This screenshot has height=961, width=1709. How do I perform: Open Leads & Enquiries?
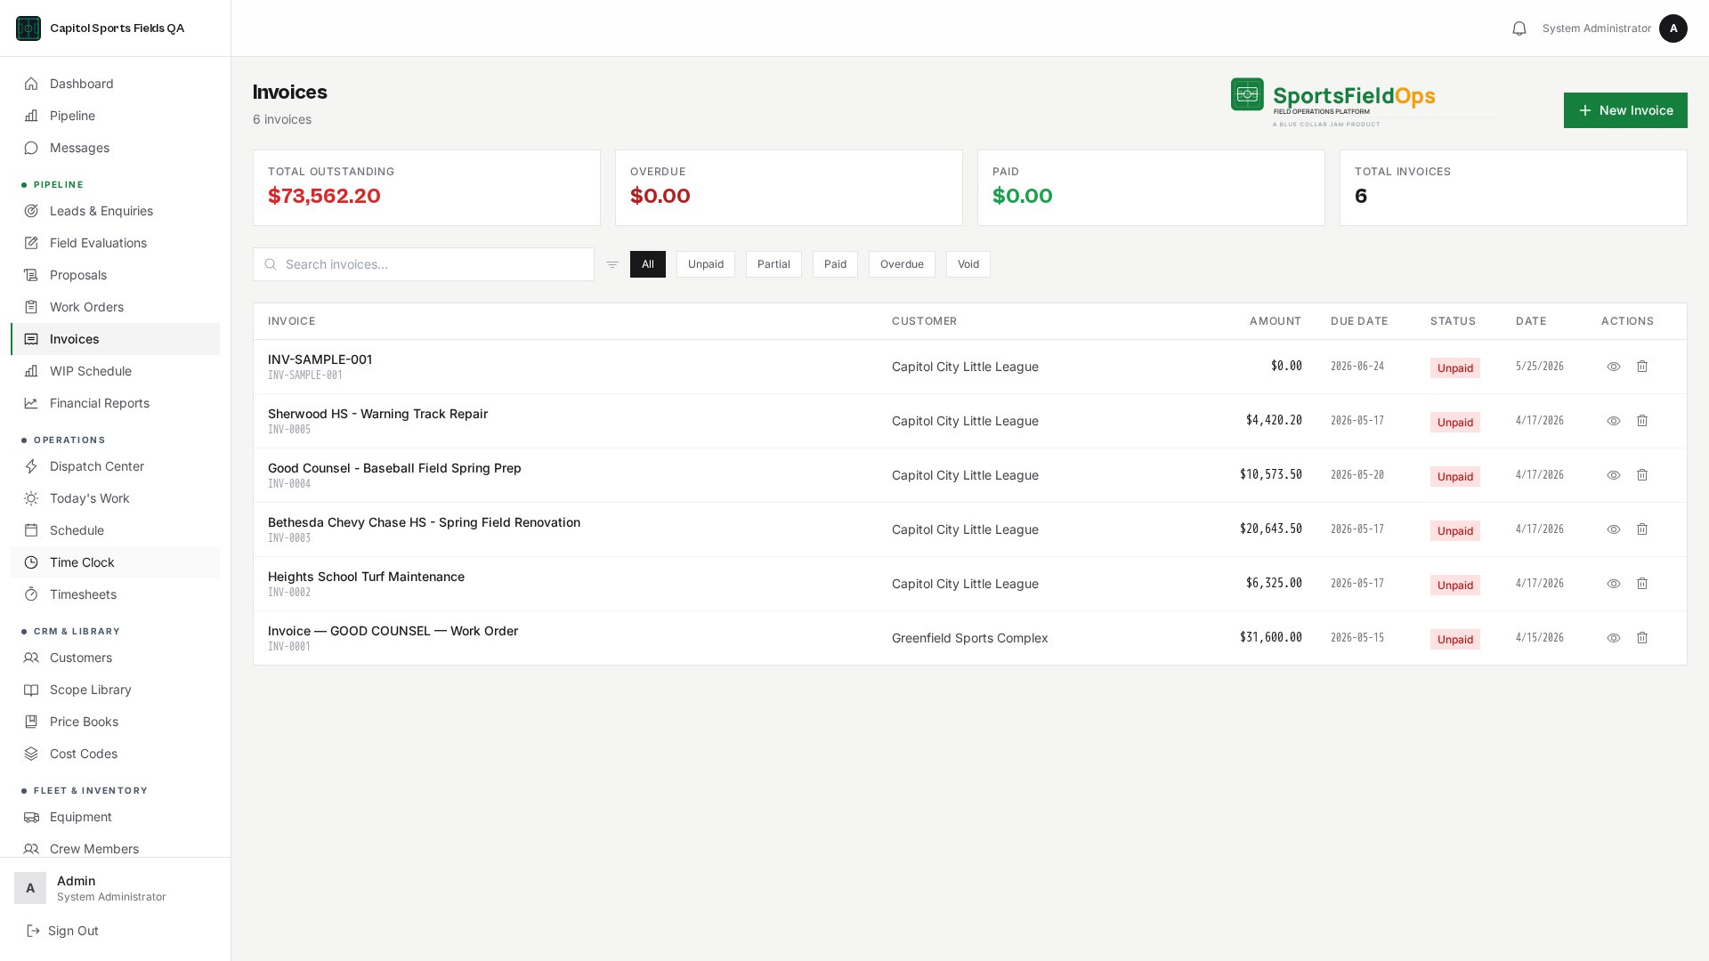[x=115, y=211]
